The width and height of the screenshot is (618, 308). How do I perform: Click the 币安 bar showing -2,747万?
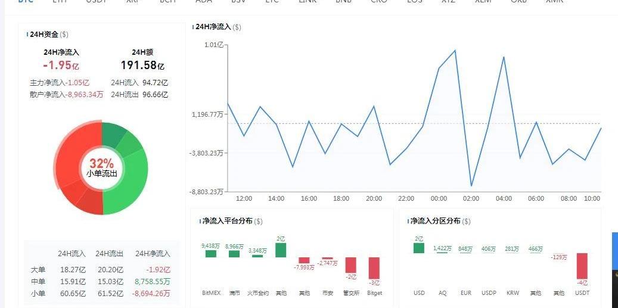[x=327, y=258]
